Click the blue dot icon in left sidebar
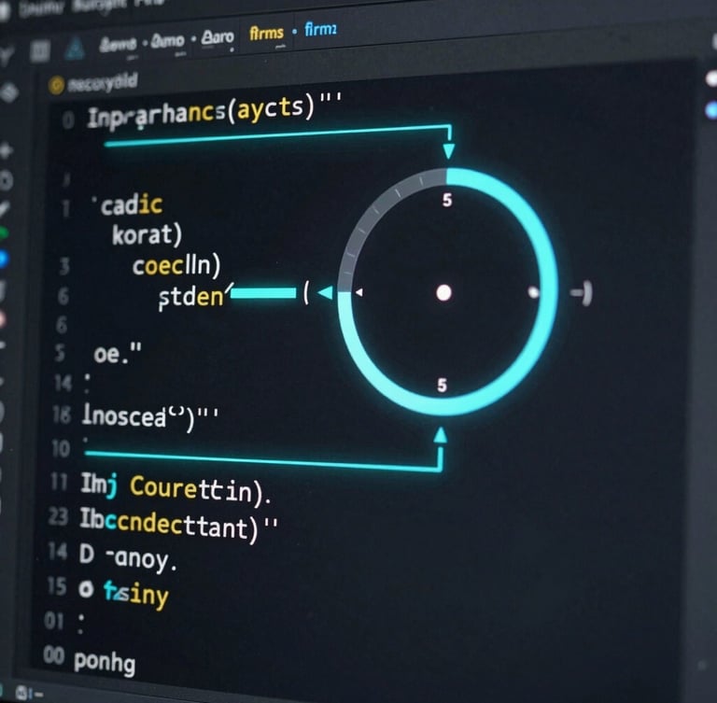717x703 pixels. (x=4, y=259)
